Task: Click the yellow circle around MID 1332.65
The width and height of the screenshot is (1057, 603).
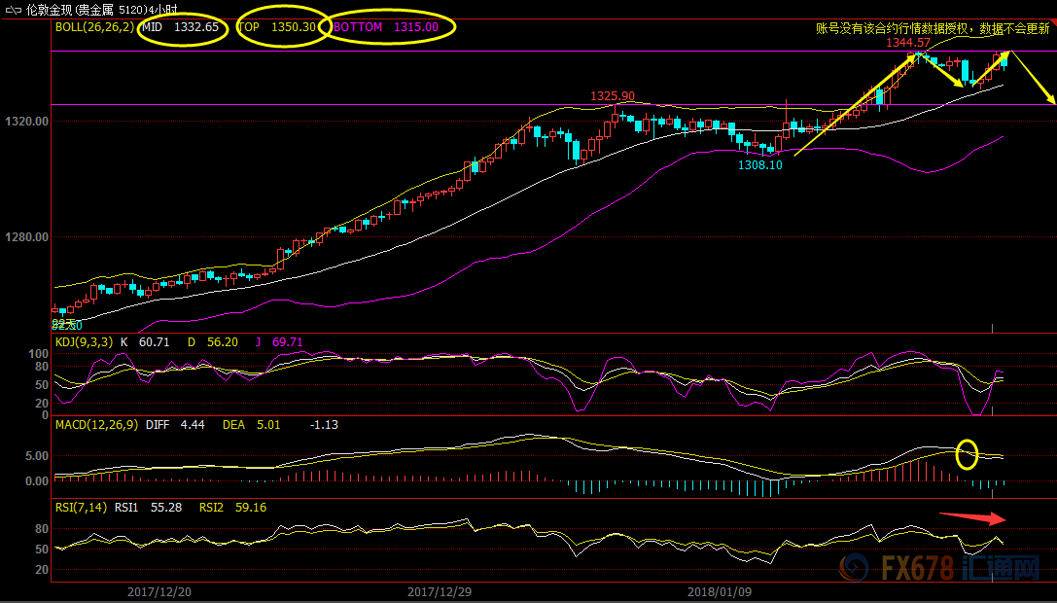Action: (182, 28)
